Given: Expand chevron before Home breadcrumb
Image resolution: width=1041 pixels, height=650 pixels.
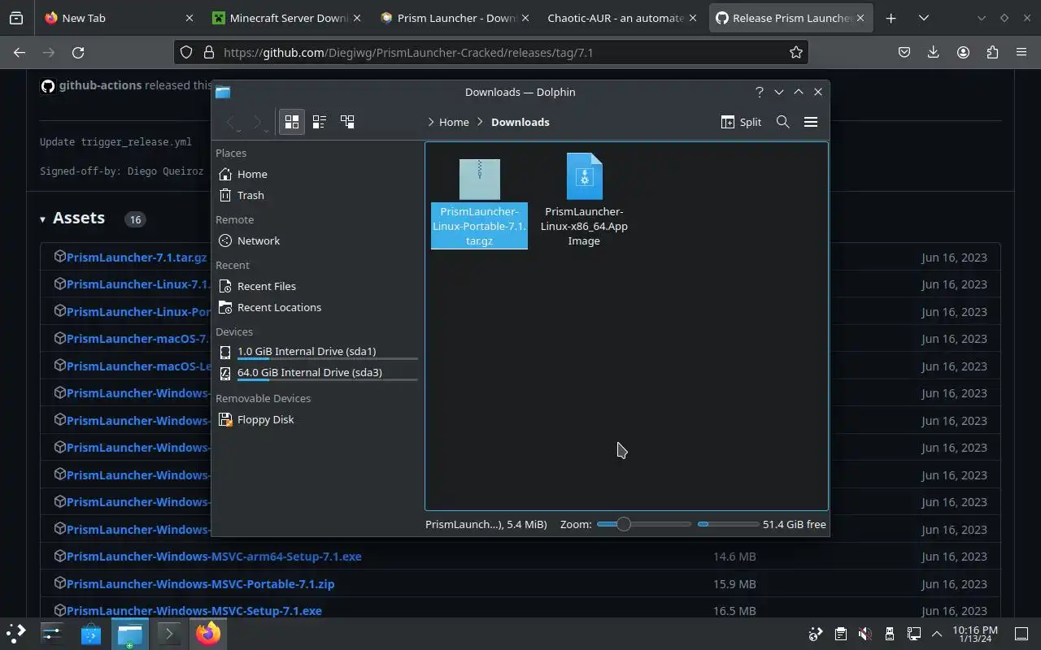Looking at the screenshot, I should 431,122.
